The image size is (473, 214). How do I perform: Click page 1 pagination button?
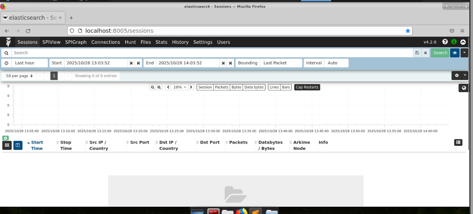tap(54, 76)
